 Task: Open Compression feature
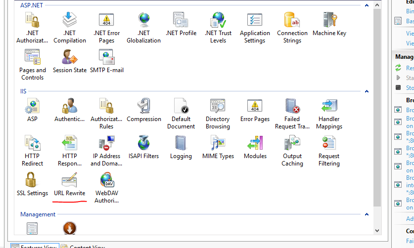tap(143, 110)
